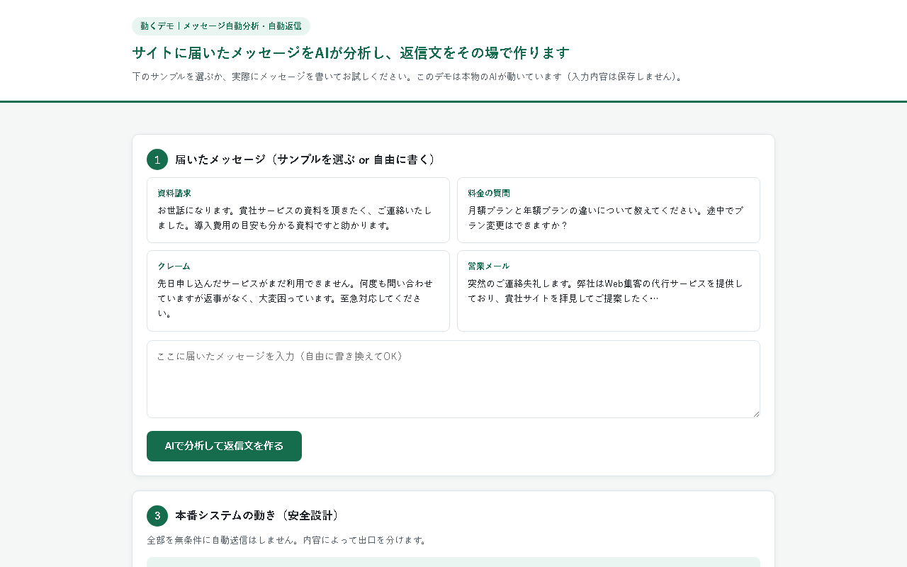
Task: Choose the 料金の質問 sample message card
Action: (x=609, y=210)
